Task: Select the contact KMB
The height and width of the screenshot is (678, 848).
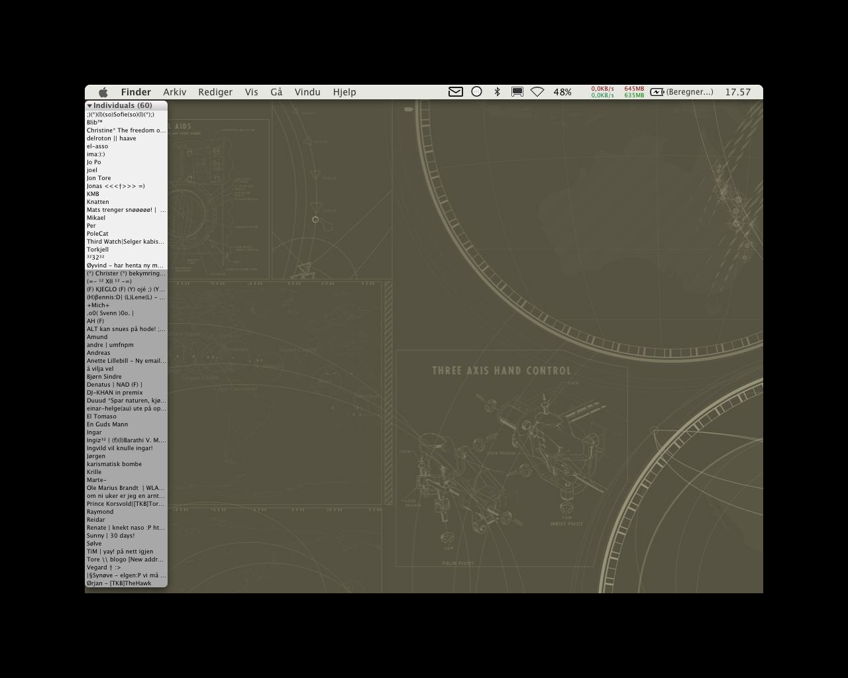Action: (x=126, y=194)
